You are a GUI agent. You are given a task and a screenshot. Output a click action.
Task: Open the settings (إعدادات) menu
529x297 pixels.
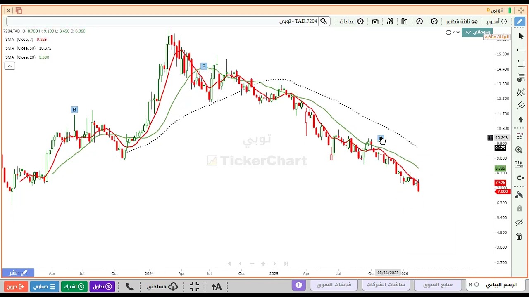point(351,21)
